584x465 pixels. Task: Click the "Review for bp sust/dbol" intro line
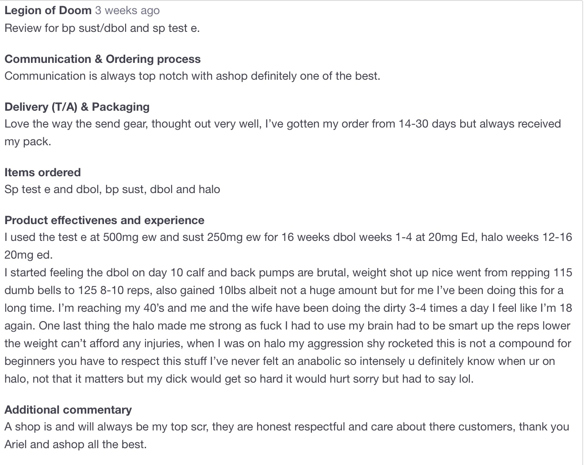tap(102, 28)
